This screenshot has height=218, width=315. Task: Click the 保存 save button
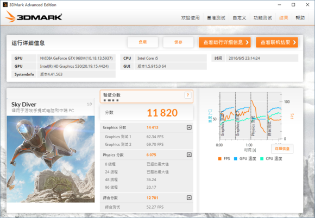[x=178, y=42]
